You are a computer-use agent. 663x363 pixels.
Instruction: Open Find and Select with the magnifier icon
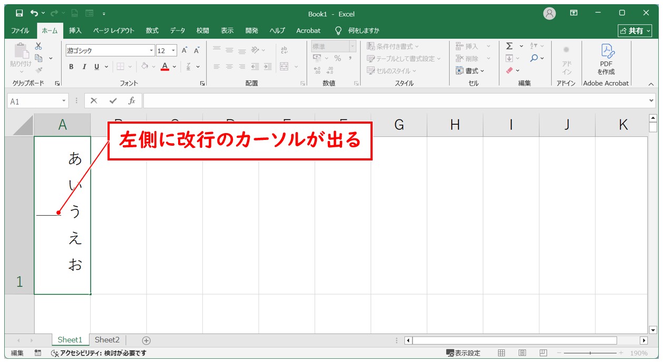[x=534, y=58]
